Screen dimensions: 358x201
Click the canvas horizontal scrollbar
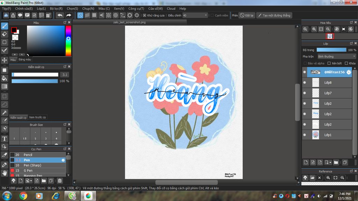[x=186, y=182]
